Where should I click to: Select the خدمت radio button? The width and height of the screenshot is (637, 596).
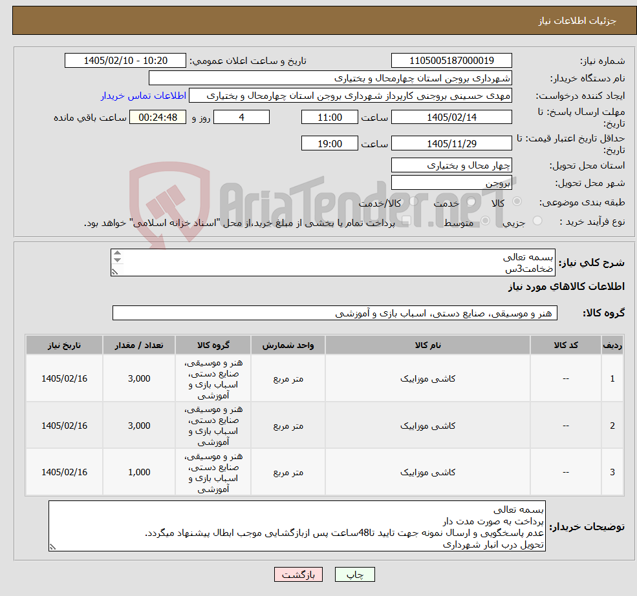(471, 201)
